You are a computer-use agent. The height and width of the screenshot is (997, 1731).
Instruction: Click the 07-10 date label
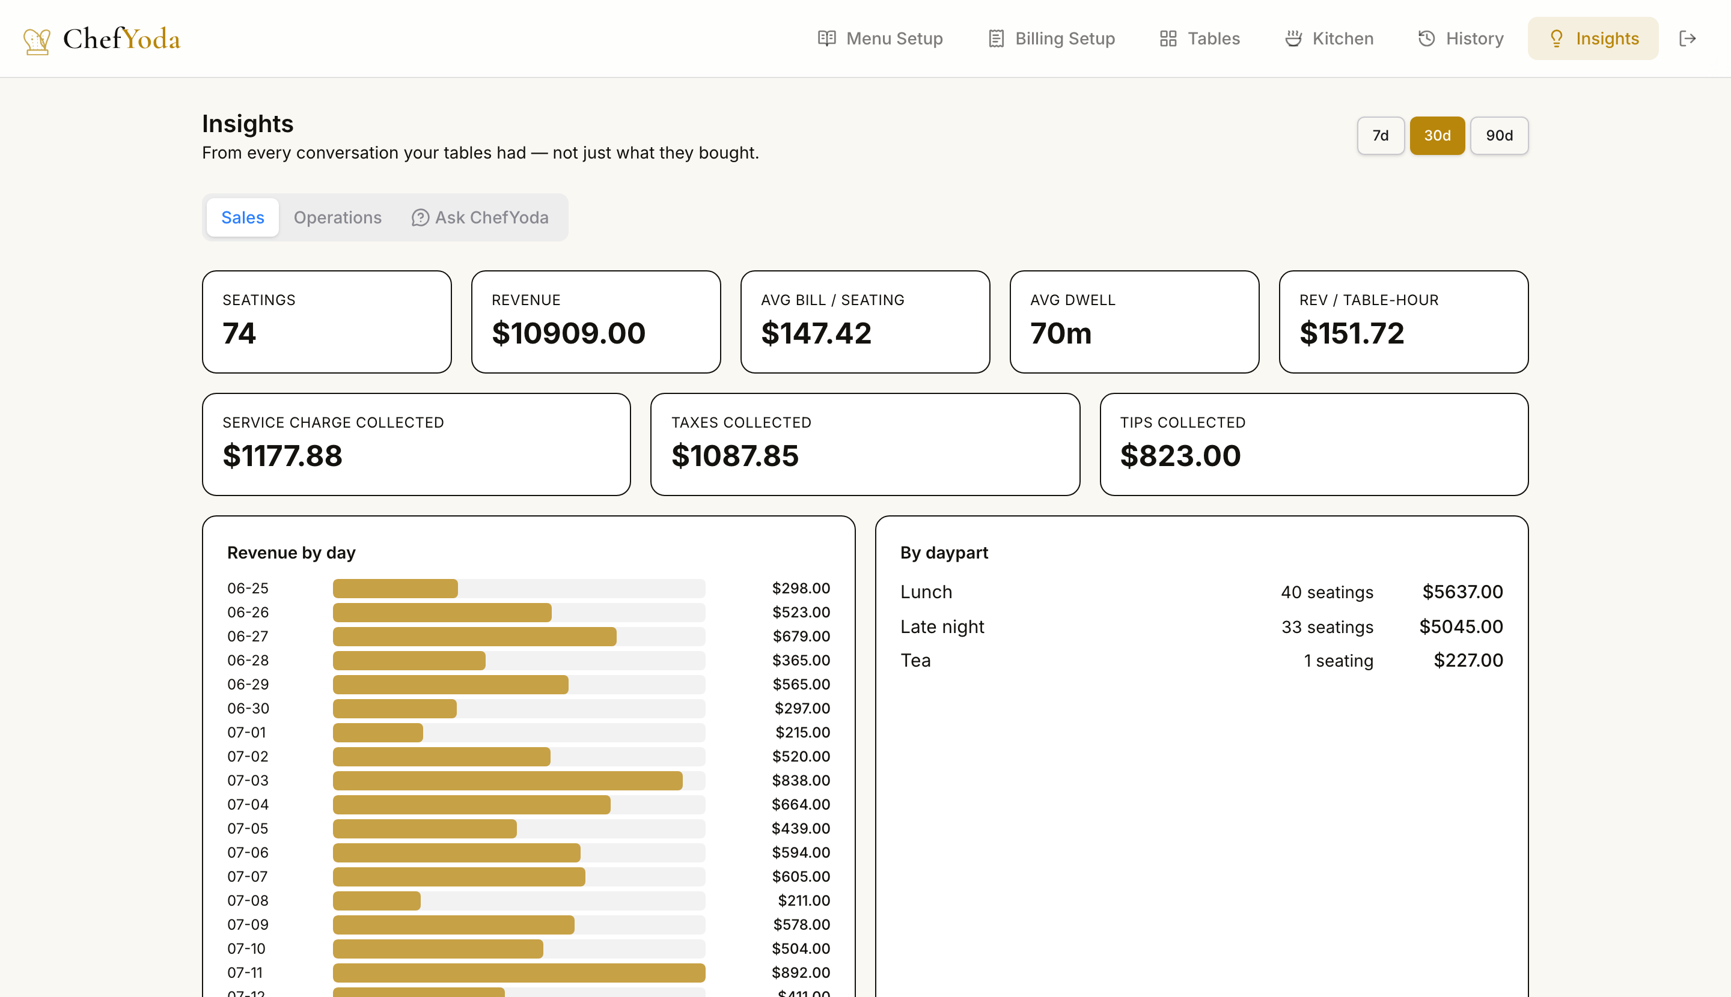point(246,949)
